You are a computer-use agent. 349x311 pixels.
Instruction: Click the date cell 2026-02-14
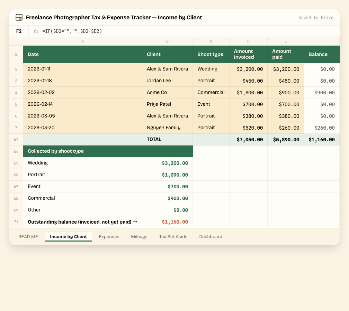[x=82, y=104]
